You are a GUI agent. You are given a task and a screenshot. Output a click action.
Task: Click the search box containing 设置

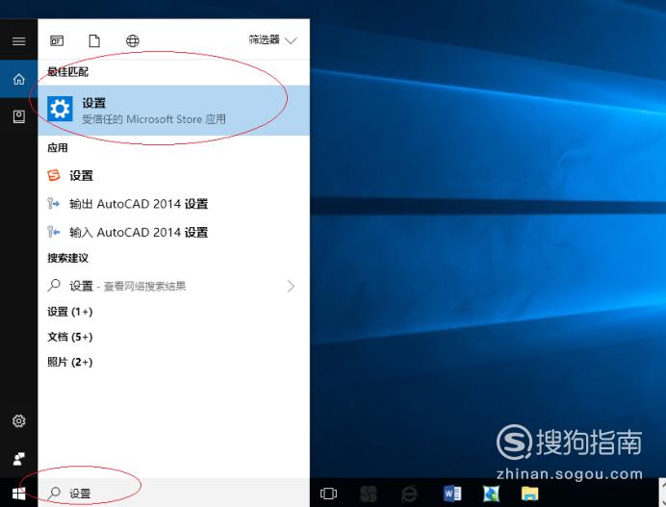click(174, 493)
